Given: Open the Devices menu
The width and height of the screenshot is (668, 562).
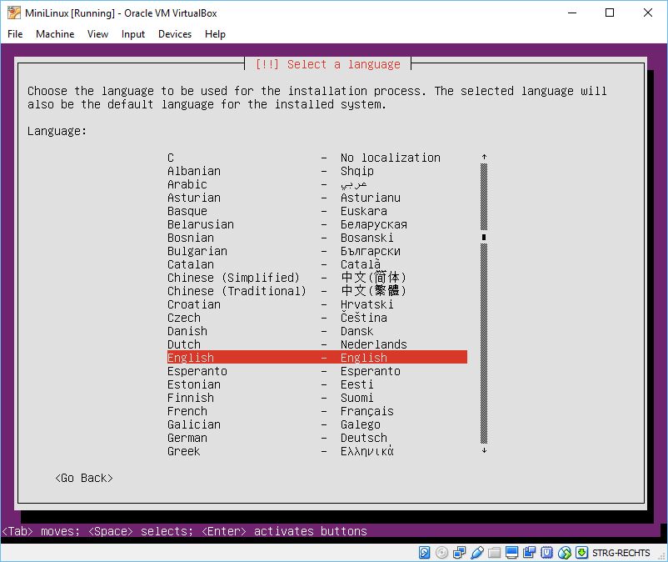Looking at the screenshot, I should pos(175,34).
